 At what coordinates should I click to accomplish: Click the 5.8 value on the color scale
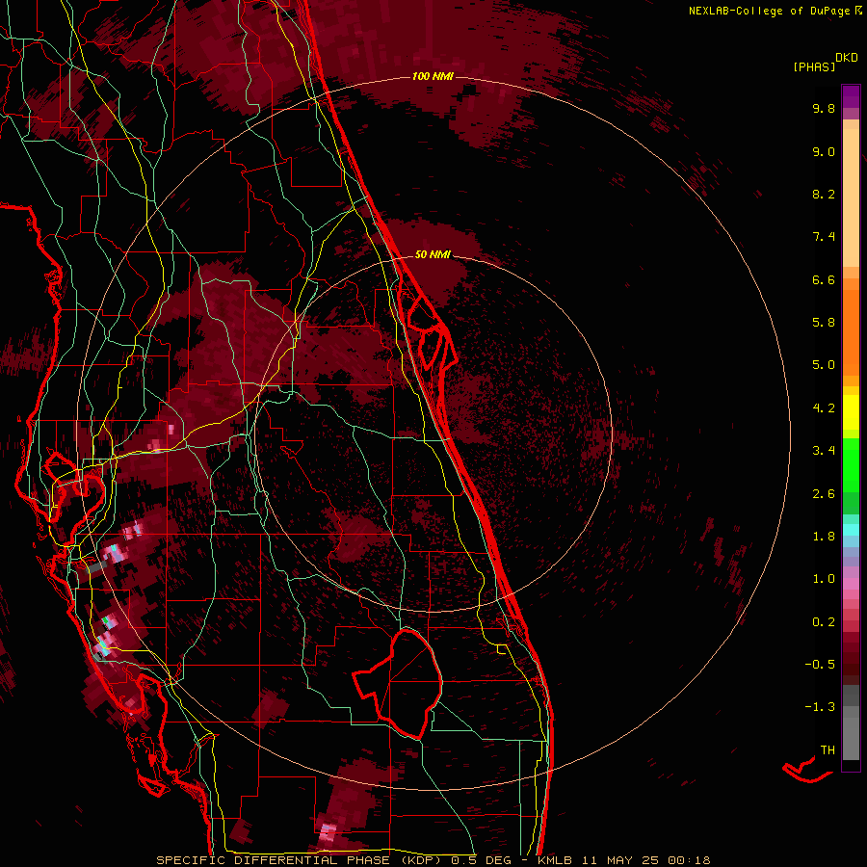[824, 323]
